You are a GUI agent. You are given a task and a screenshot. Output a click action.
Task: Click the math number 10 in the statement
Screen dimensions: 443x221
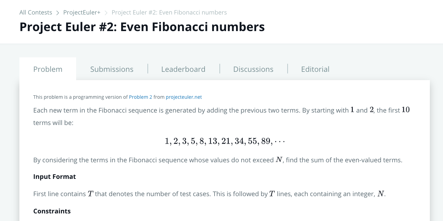coord(406,110)
